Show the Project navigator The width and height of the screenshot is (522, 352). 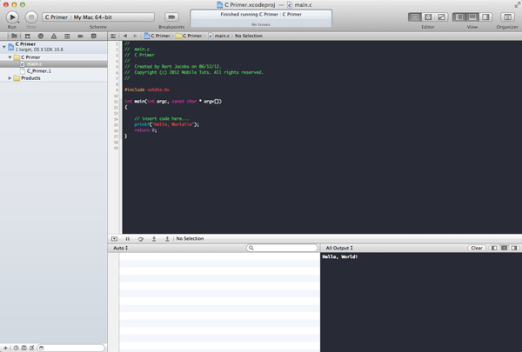point(14,36)
